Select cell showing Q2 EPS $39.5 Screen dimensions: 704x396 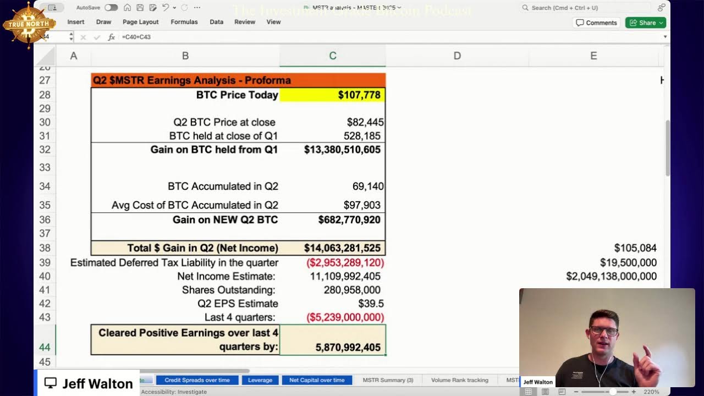(x=333, y=304)
